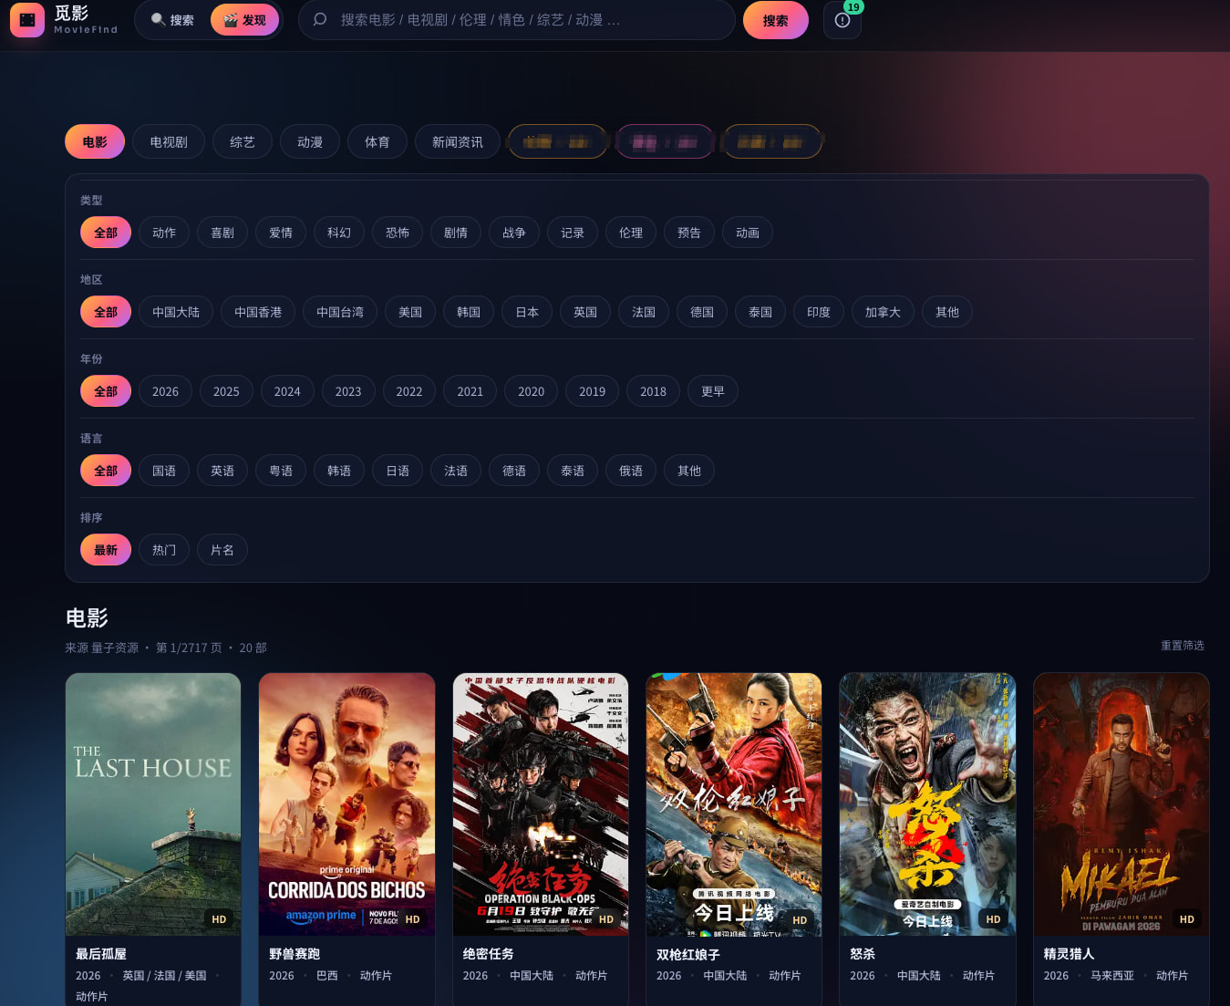
Task: Pick 韩国 in the region filters
Action: coord(469,312)
